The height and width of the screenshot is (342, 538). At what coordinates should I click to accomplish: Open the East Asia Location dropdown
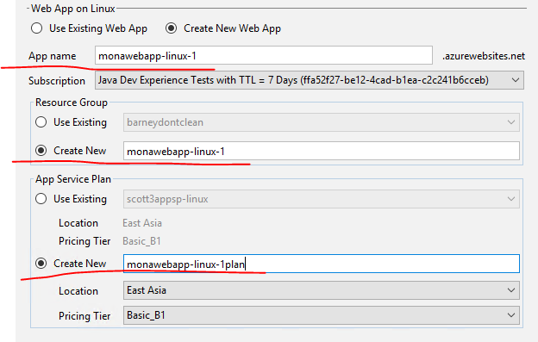[322, 290]
